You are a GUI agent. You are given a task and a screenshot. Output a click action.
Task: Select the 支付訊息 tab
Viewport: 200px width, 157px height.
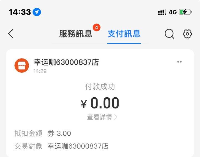click(124, 34)
